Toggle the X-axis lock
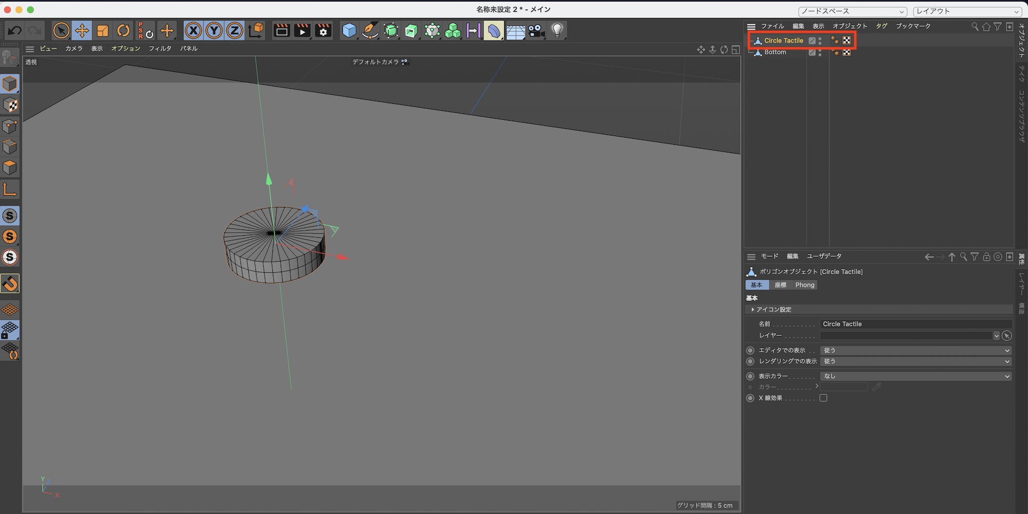The width and height of the screenshot is (1028, 514). pos(193,31)
